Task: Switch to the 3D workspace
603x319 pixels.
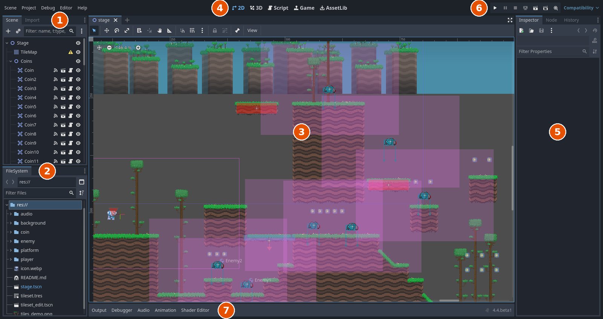Action: coord(256,8)
